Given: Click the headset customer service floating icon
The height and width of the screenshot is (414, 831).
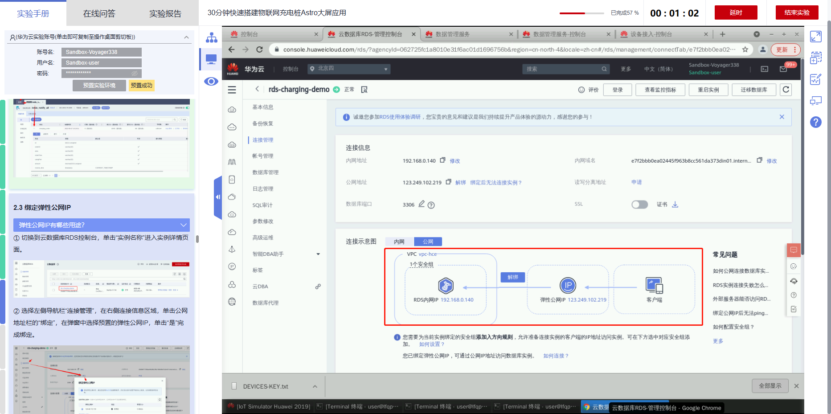Looking at the screenshot, I should click(794, 281).
